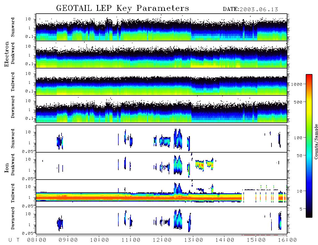Click the Electron Sunward spectrogram panel
Image resolution: width=318 pixels, height=245 pixels.
tap(162, 27)
